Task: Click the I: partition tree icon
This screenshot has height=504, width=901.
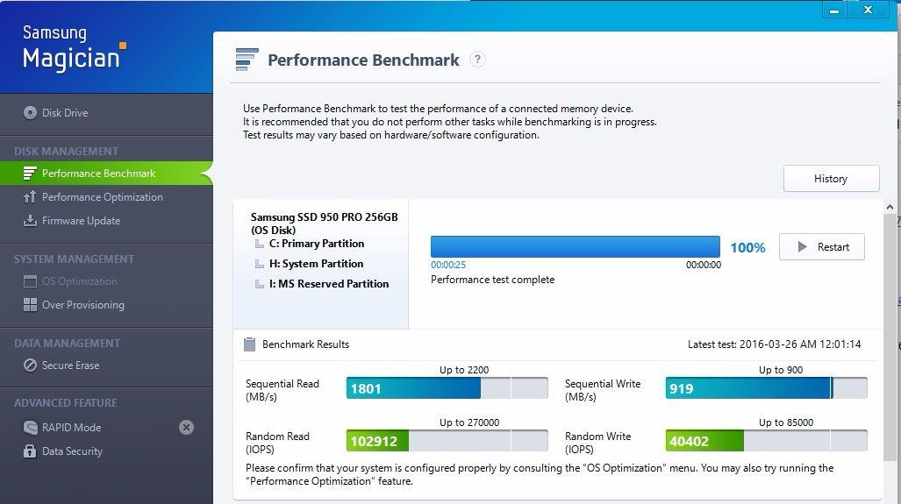Action: pyautogui.click(x=260, y=285)
